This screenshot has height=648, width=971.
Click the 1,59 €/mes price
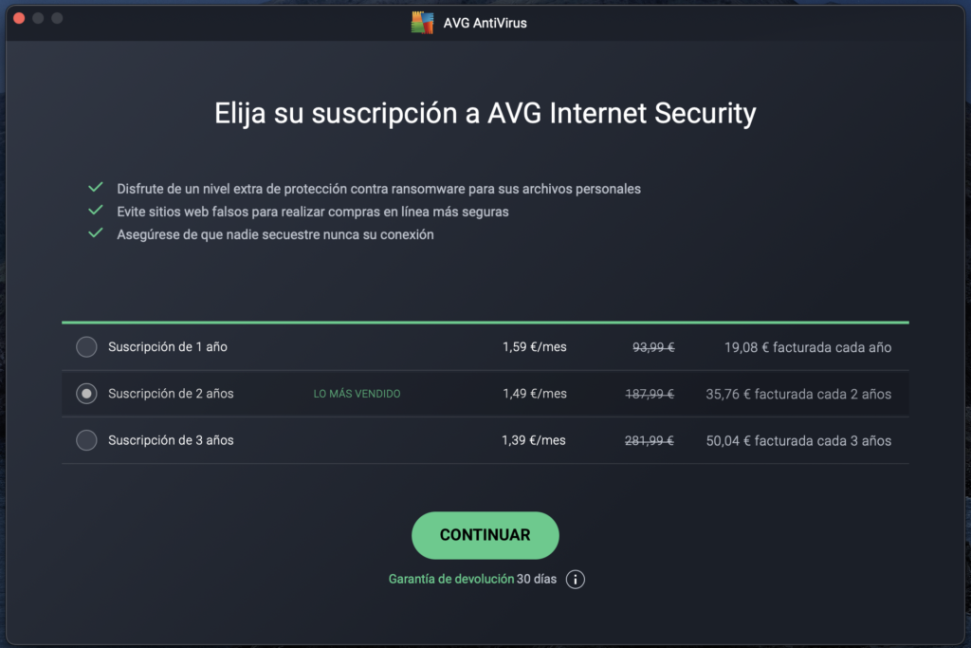click(x=534, y=347)
